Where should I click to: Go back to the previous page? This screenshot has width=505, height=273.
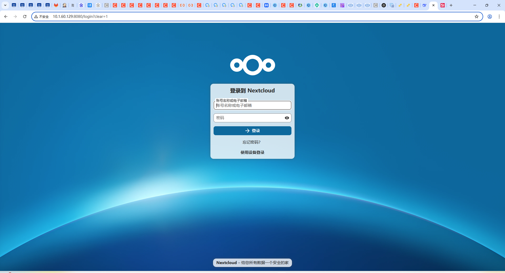(6, 17)
